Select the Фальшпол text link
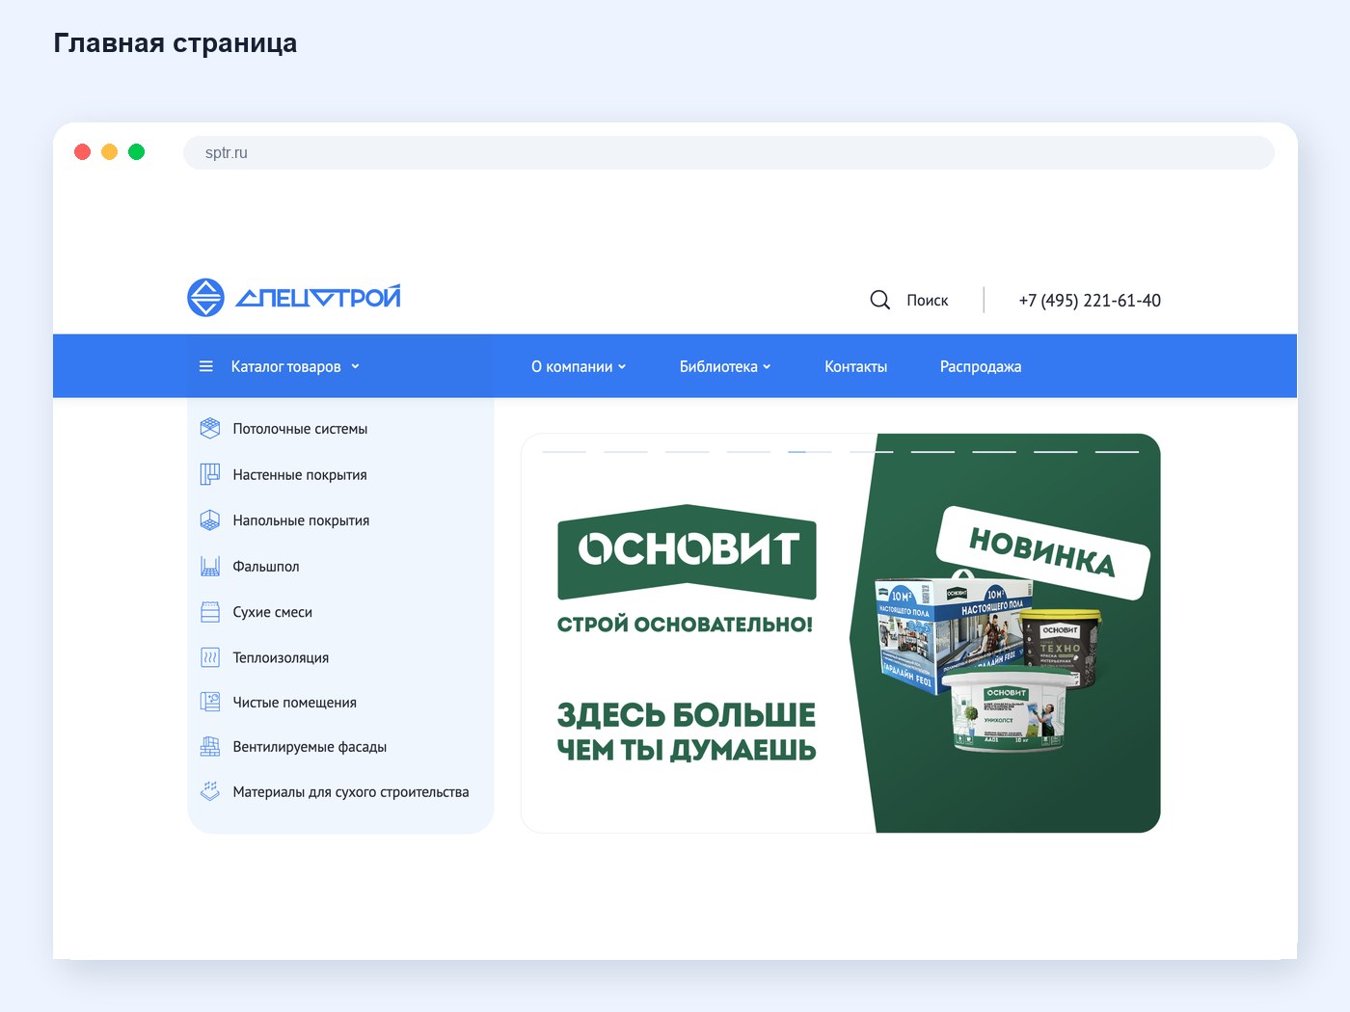The width and height of the screenshot is (1350, 1012). pyautogui.click(x=266, y=567)
